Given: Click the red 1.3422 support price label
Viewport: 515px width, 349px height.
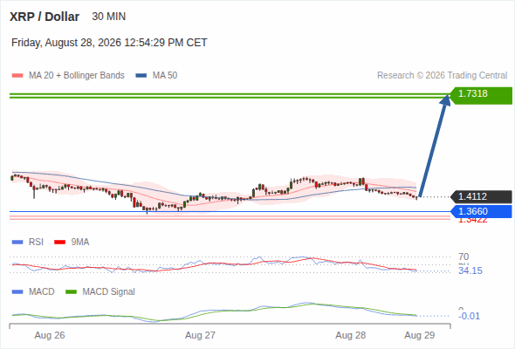Looking at the screenshot, I should [x=473, y=221].
